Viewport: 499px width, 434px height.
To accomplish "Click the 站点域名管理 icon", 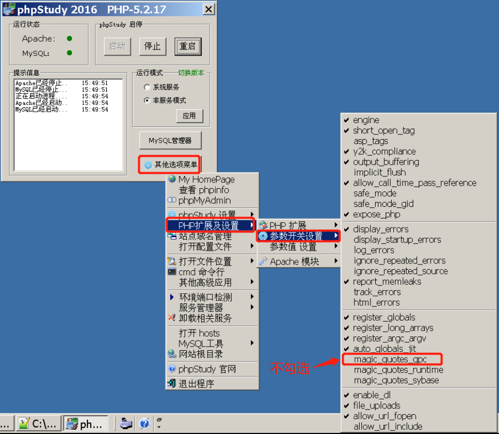I will click(172, 236).
